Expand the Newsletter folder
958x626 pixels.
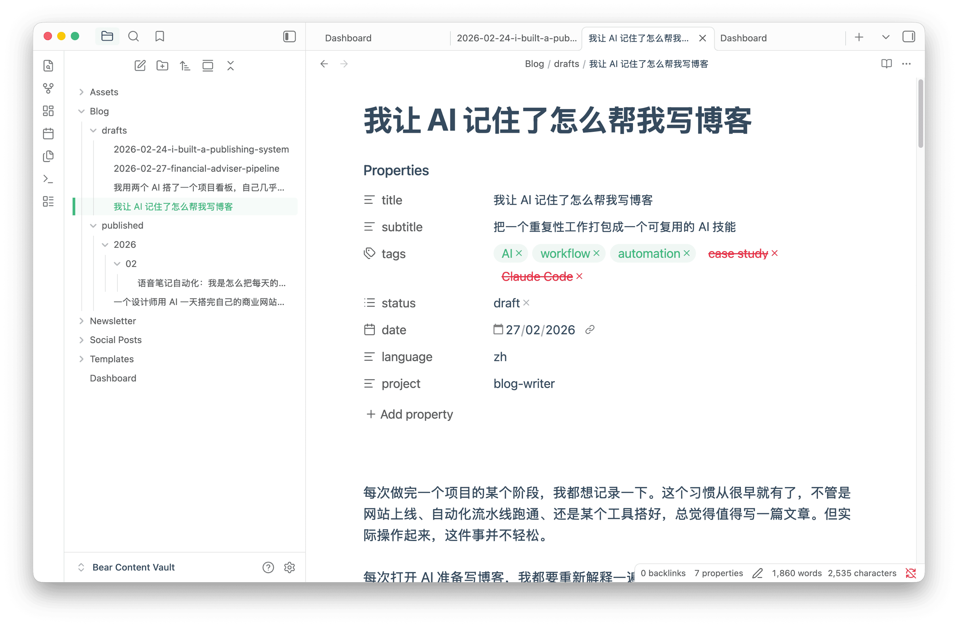tap(113, 321)
